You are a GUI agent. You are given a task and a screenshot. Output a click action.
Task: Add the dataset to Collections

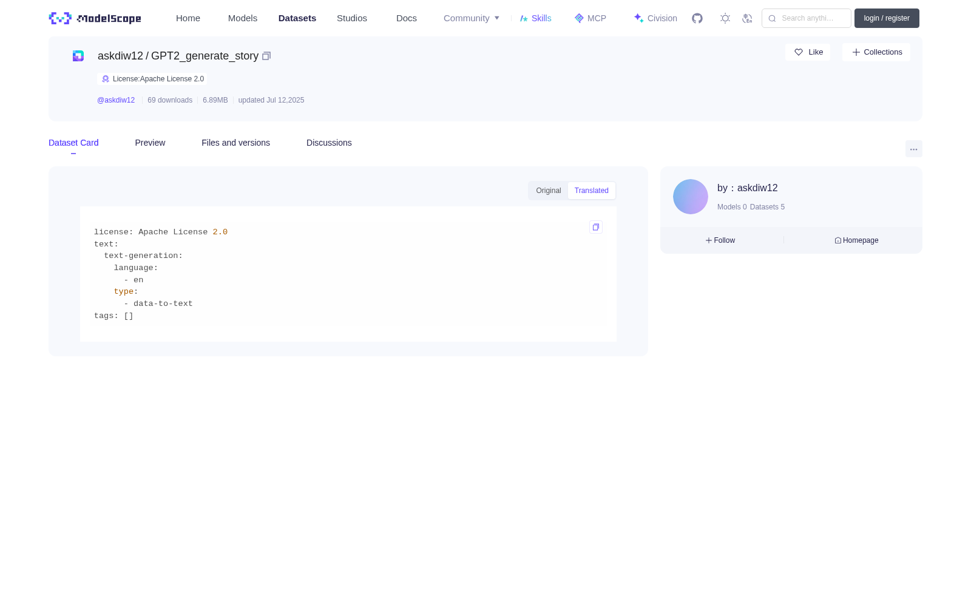876,52
